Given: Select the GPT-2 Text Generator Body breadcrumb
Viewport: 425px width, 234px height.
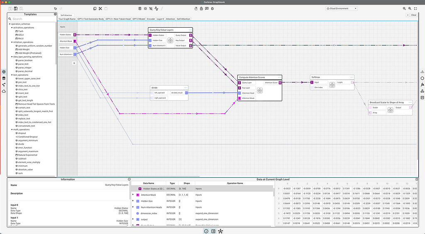Looking at the screenshot, I should (x=90, y=19).
